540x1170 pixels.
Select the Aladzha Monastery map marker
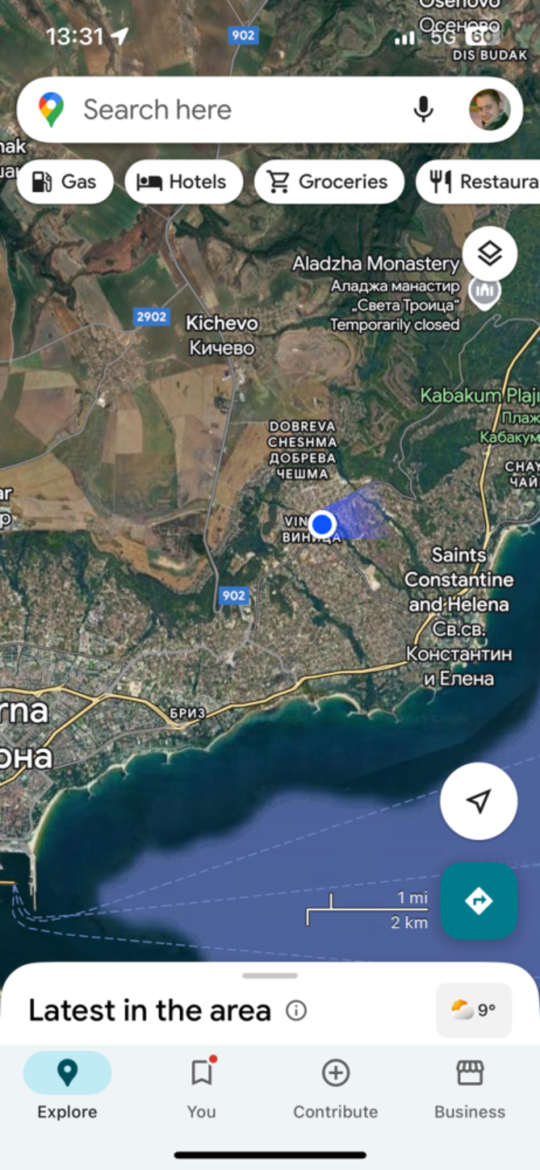[x=485, y=292]
